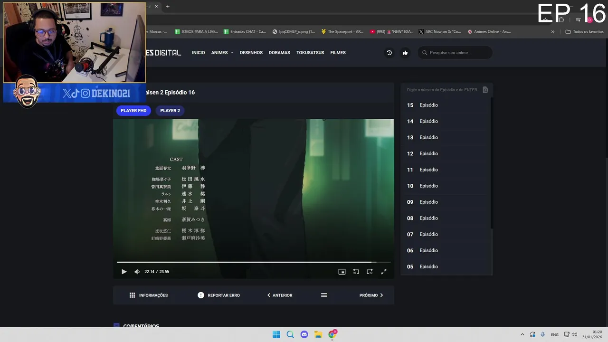Seek on the video progress bar

click(254, 262)
